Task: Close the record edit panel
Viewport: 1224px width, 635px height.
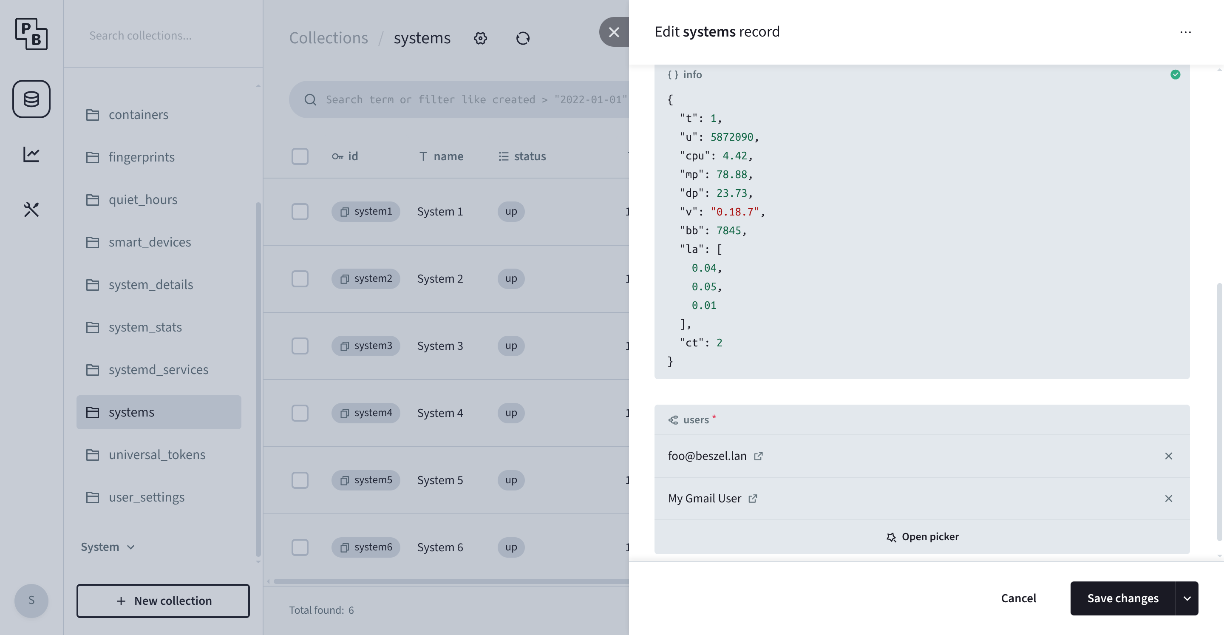Action: pos(614,32)
